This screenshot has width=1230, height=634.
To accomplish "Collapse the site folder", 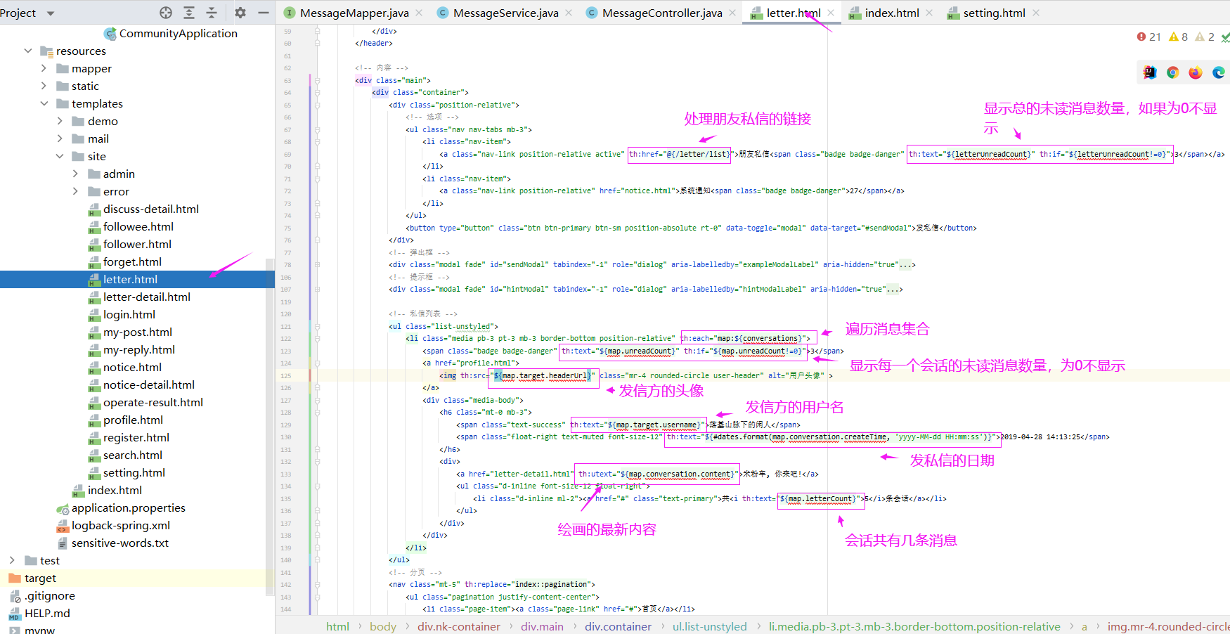I will coord(60,156).
